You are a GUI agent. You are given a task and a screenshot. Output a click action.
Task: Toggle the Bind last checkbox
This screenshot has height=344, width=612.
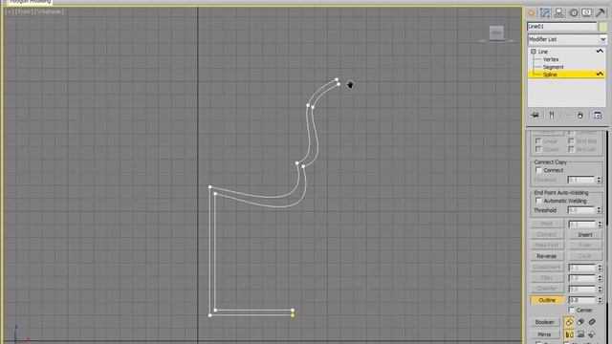pos(571,149)
